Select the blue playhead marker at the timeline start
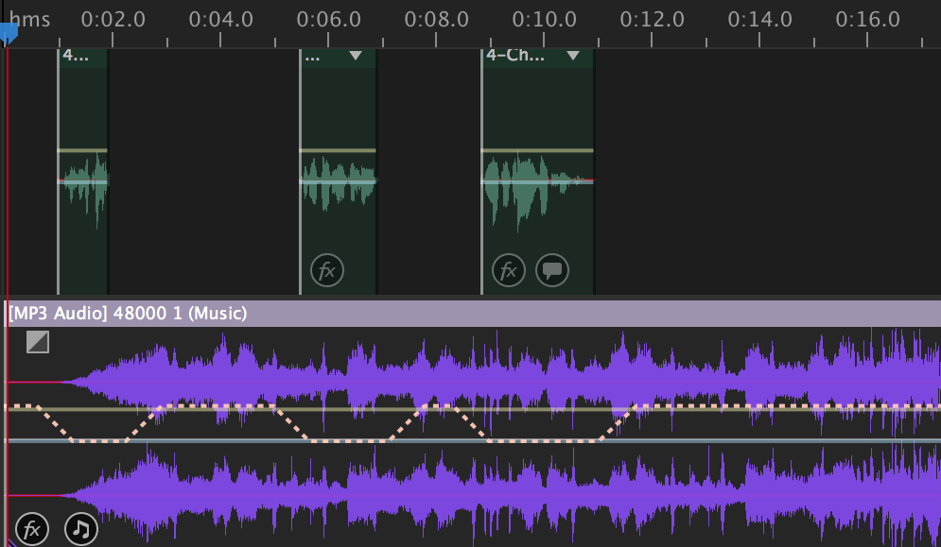This screenshot has width=941, height=547. click(9, 31)
